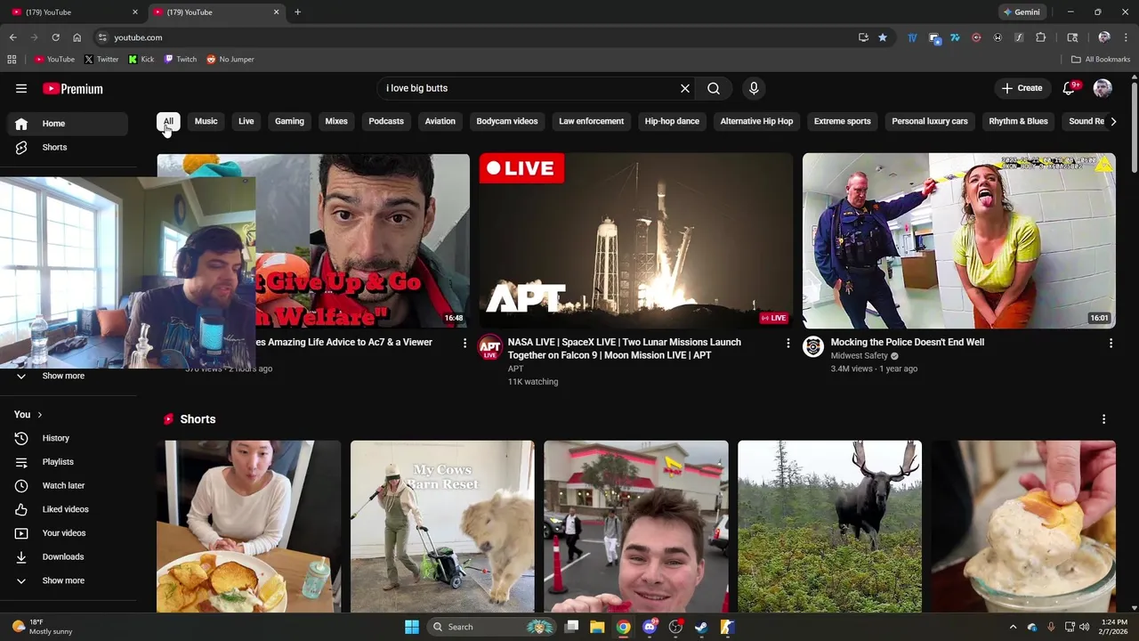
Task: Select the Hip-hop dance chip
Action: pyautogui.click(x=672, y=121)
